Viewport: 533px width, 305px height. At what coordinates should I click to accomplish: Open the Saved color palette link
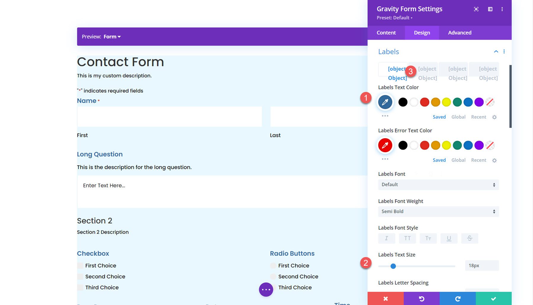(439, 117)
